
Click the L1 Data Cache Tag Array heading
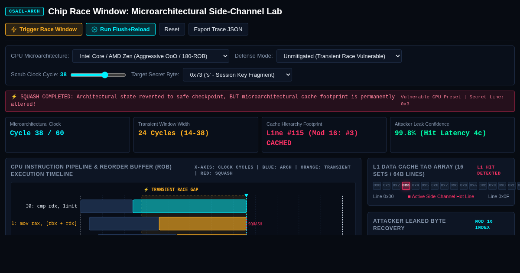point(418,170)
